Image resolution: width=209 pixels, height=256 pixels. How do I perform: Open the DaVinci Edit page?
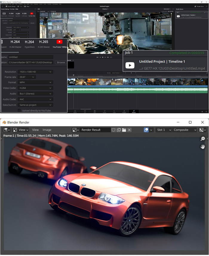click(95, 111)
